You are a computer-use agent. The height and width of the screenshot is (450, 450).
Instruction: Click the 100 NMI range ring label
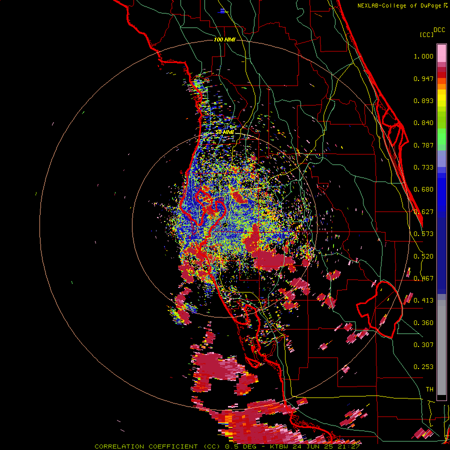pos(224,39)
